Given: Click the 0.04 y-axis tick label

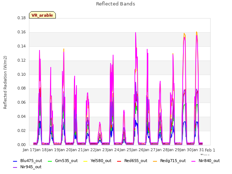Looking at the screenshot, I should 22,117.
